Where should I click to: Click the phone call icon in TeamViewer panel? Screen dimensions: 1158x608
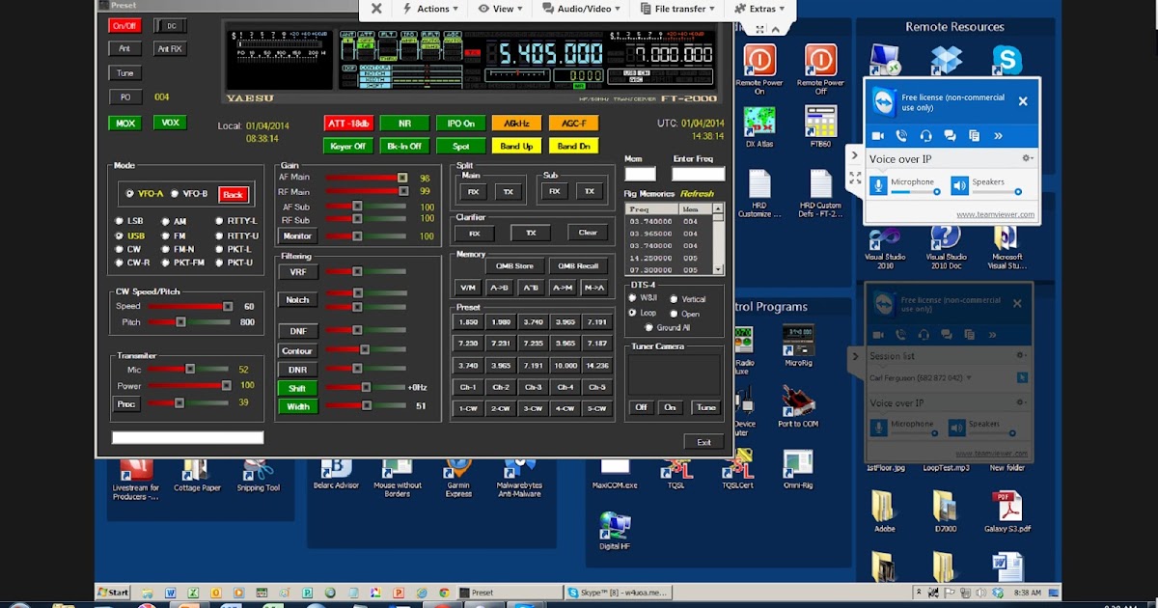pos(901,136)
